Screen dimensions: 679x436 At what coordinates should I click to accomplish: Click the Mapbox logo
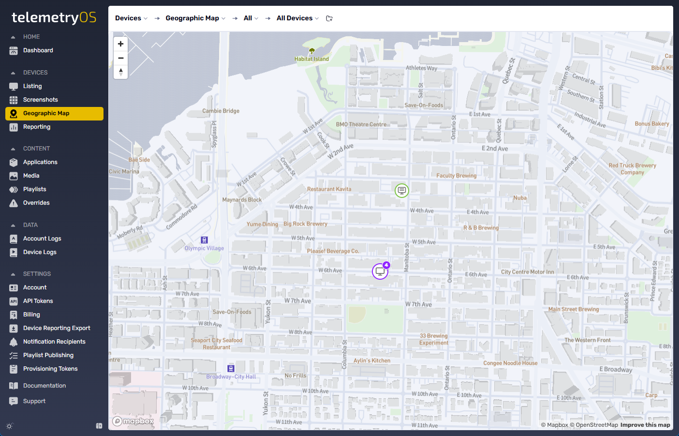[133, 421]
